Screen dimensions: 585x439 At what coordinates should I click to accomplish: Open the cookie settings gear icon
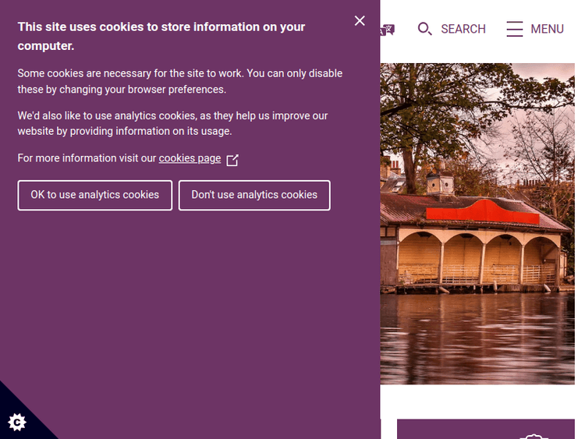(17, 422)
